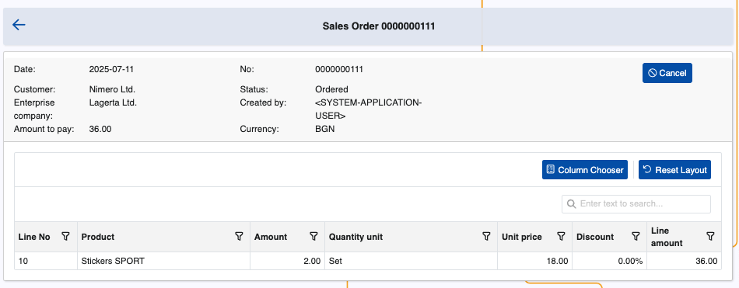Click the customer value 'Nimero Ltd.'
The image size is (739, 288).
(112, 89)
